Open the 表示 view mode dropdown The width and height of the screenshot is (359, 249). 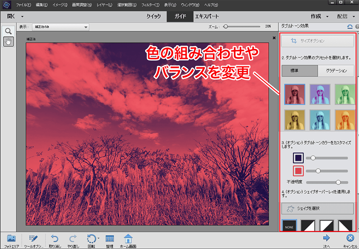59,27
